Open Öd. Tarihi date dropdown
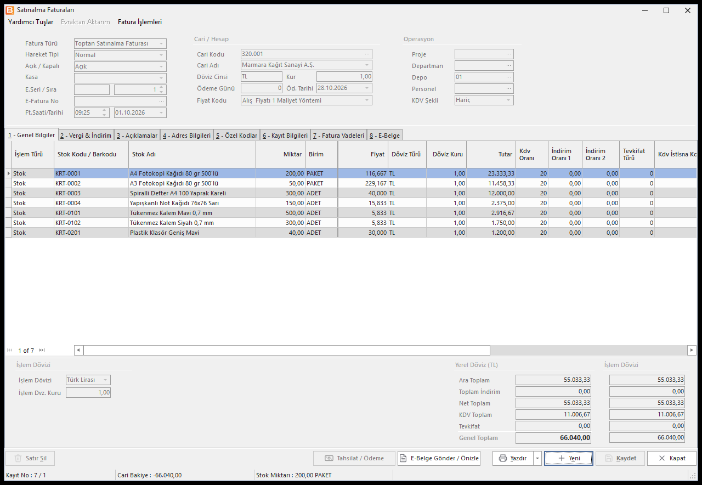702x485 pixels. (x=367, y=88)
